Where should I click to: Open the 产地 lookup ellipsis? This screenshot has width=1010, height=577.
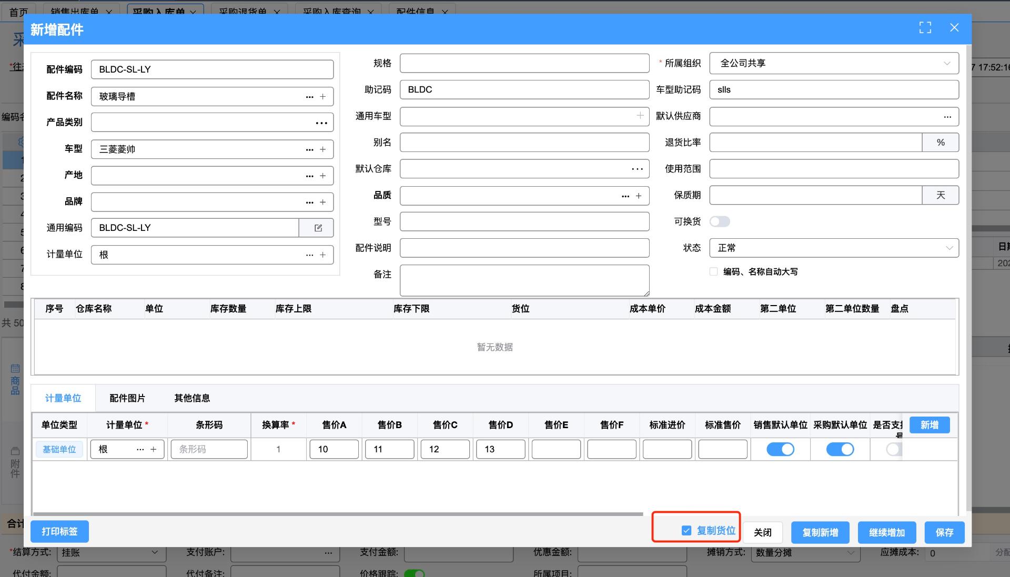click(x=309, y=176)
